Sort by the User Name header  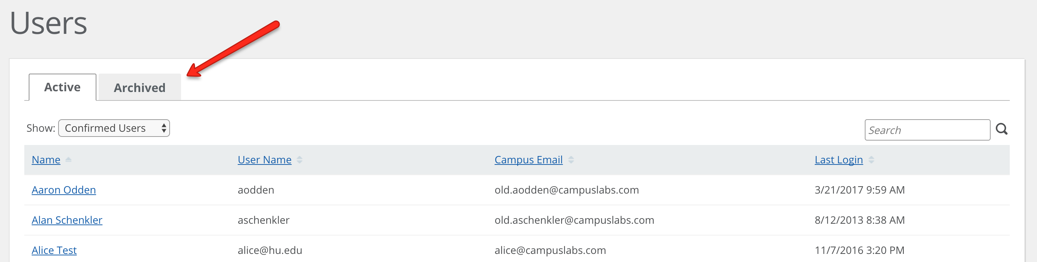coord(265,160)
